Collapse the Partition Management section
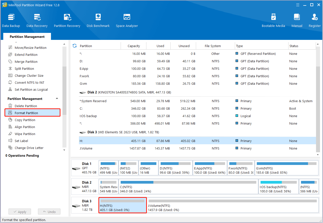 (57, 99)
